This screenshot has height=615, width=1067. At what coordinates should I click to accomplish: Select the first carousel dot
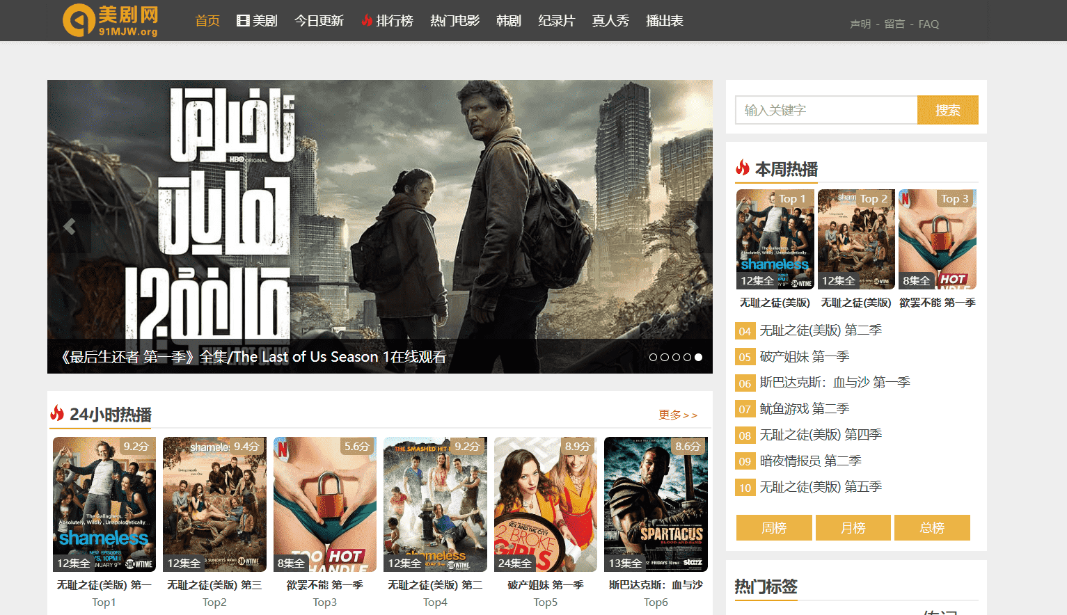pyautogui.click(x=653, y=357)
